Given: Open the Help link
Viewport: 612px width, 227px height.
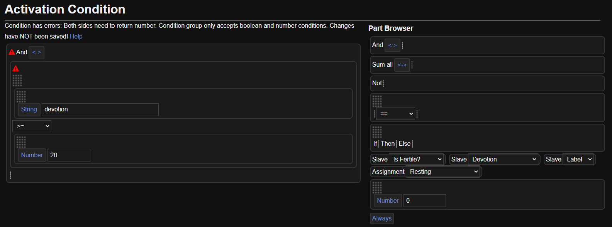Looking at the screenshot, I should point(76,36).
